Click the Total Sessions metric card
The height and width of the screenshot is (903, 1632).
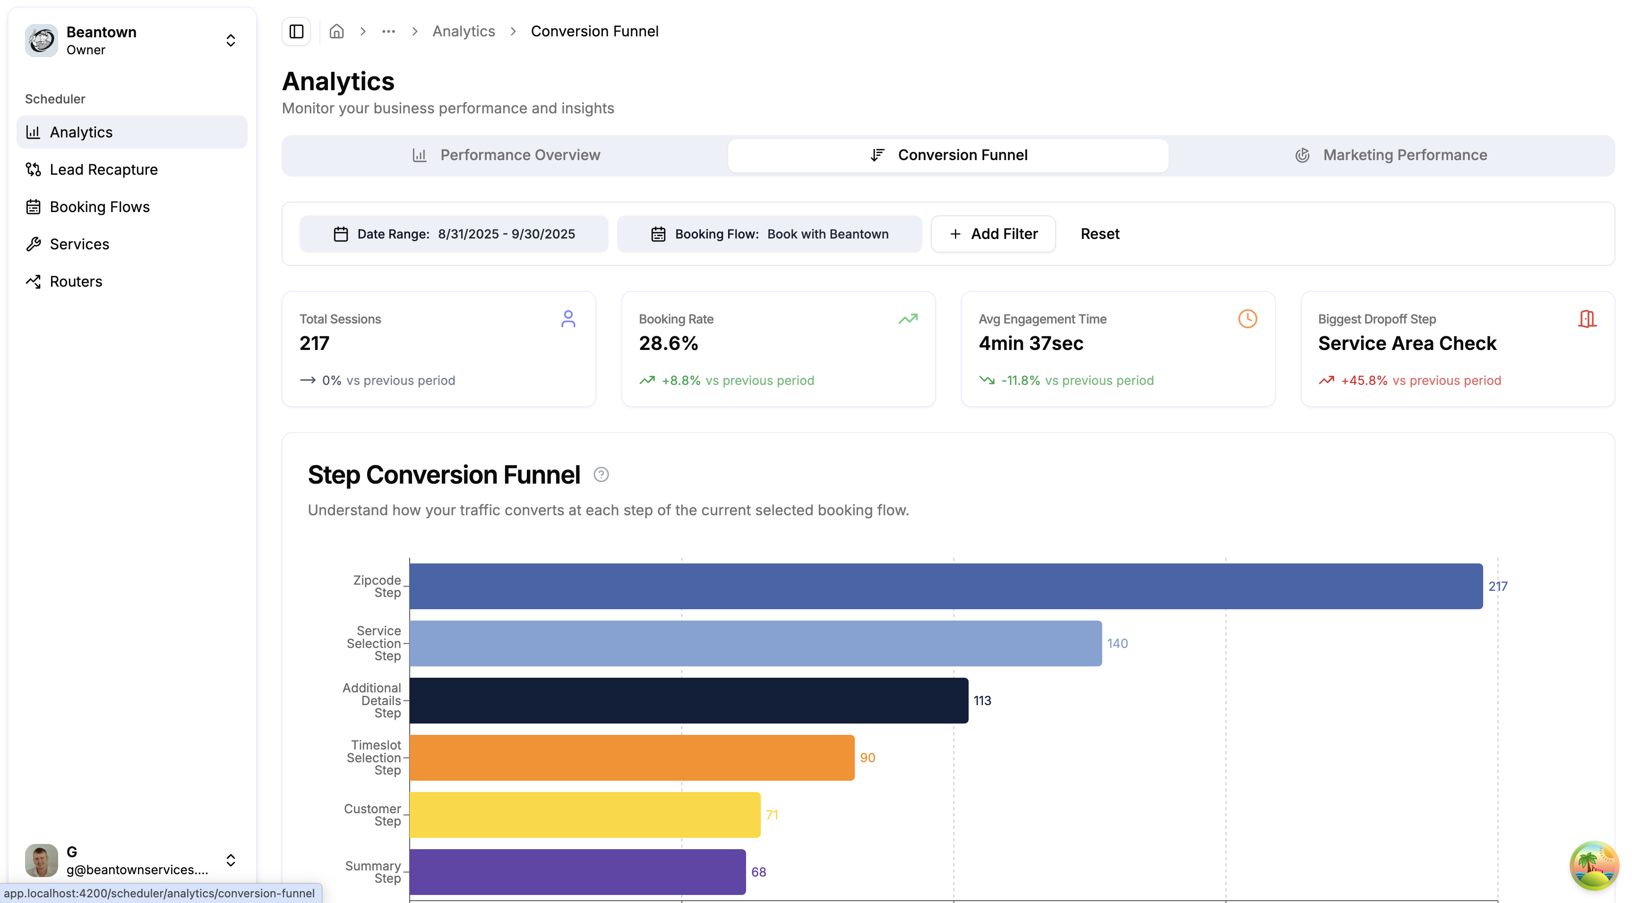tap(439, 349)
